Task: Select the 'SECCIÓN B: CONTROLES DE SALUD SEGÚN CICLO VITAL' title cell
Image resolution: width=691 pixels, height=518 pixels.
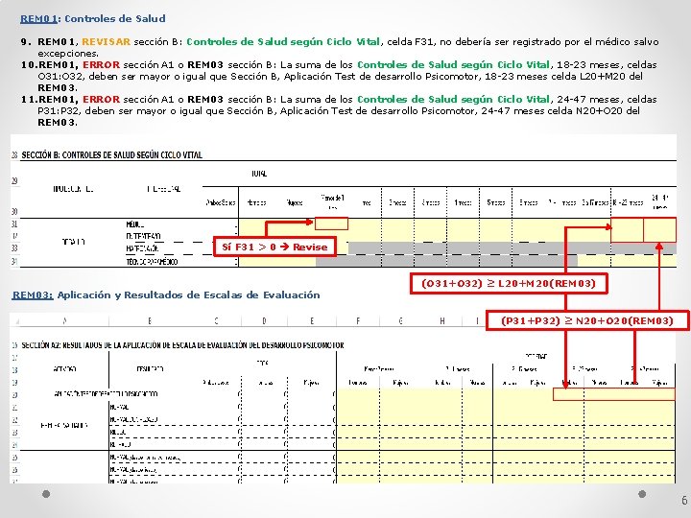Action: 112,155
